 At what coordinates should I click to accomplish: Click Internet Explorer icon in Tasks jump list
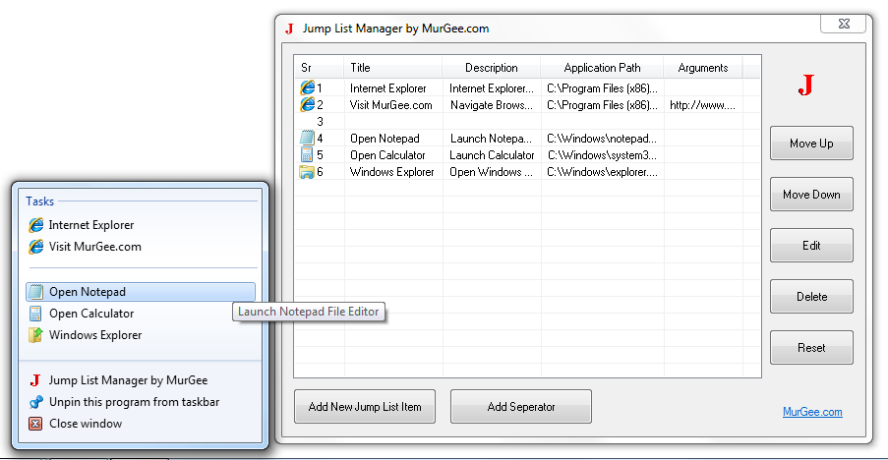pos(36,225)
